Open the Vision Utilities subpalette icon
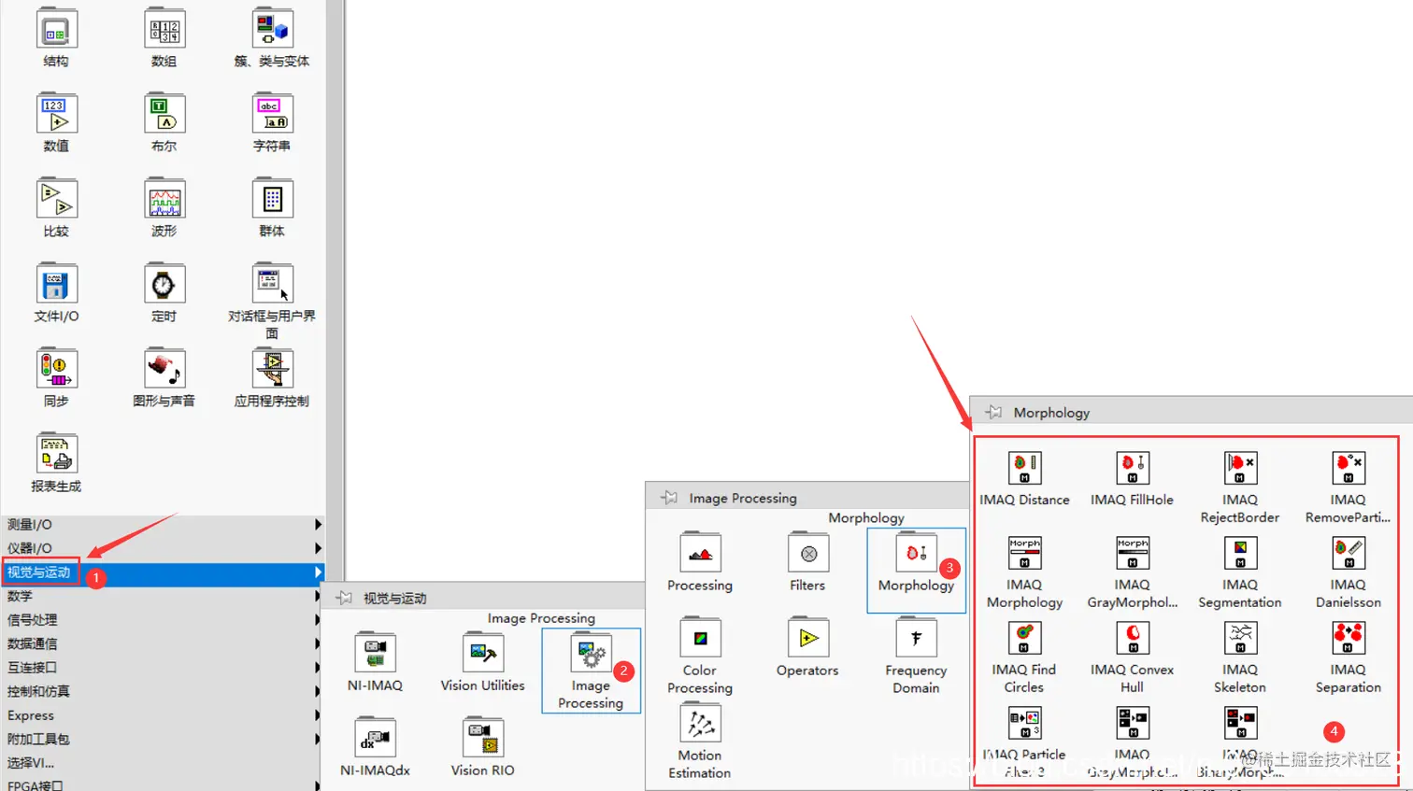This screenshot has width=1413, height=791. 483,653
